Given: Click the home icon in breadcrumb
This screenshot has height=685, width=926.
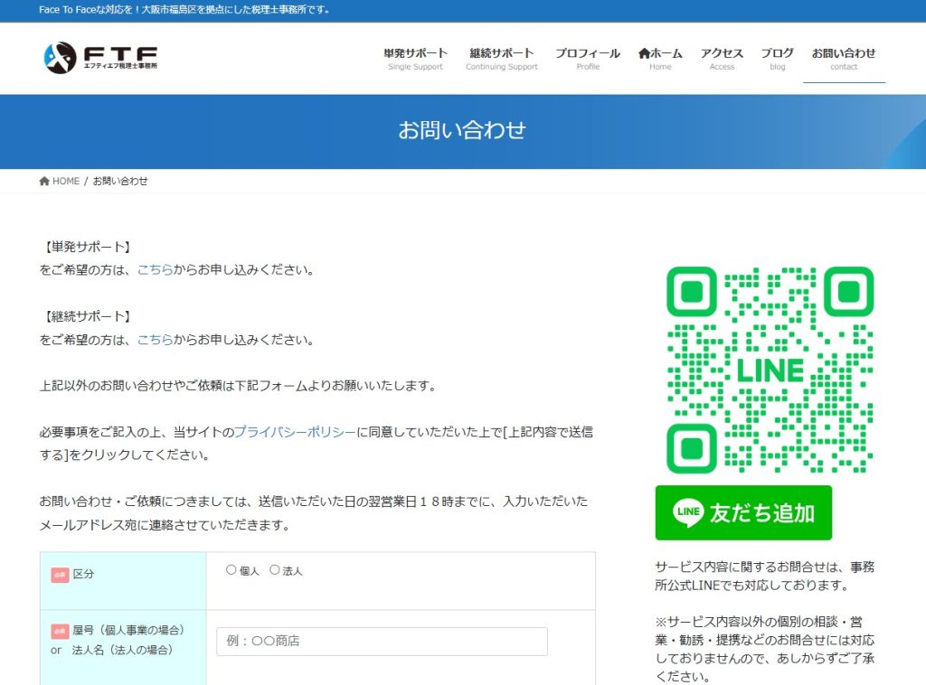Looking at the screenshot, I should click(x=44, y=181).
